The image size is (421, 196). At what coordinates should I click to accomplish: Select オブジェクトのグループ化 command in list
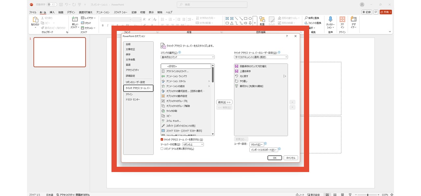pos(186,101)
